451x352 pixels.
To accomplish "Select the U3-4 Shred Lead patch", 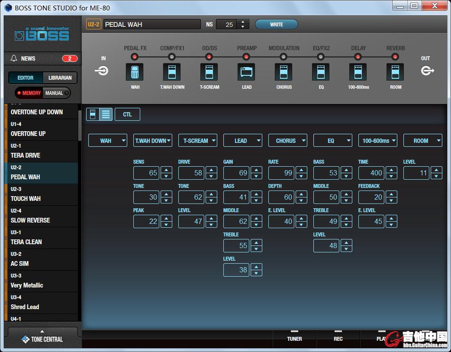I will point(42,303).
